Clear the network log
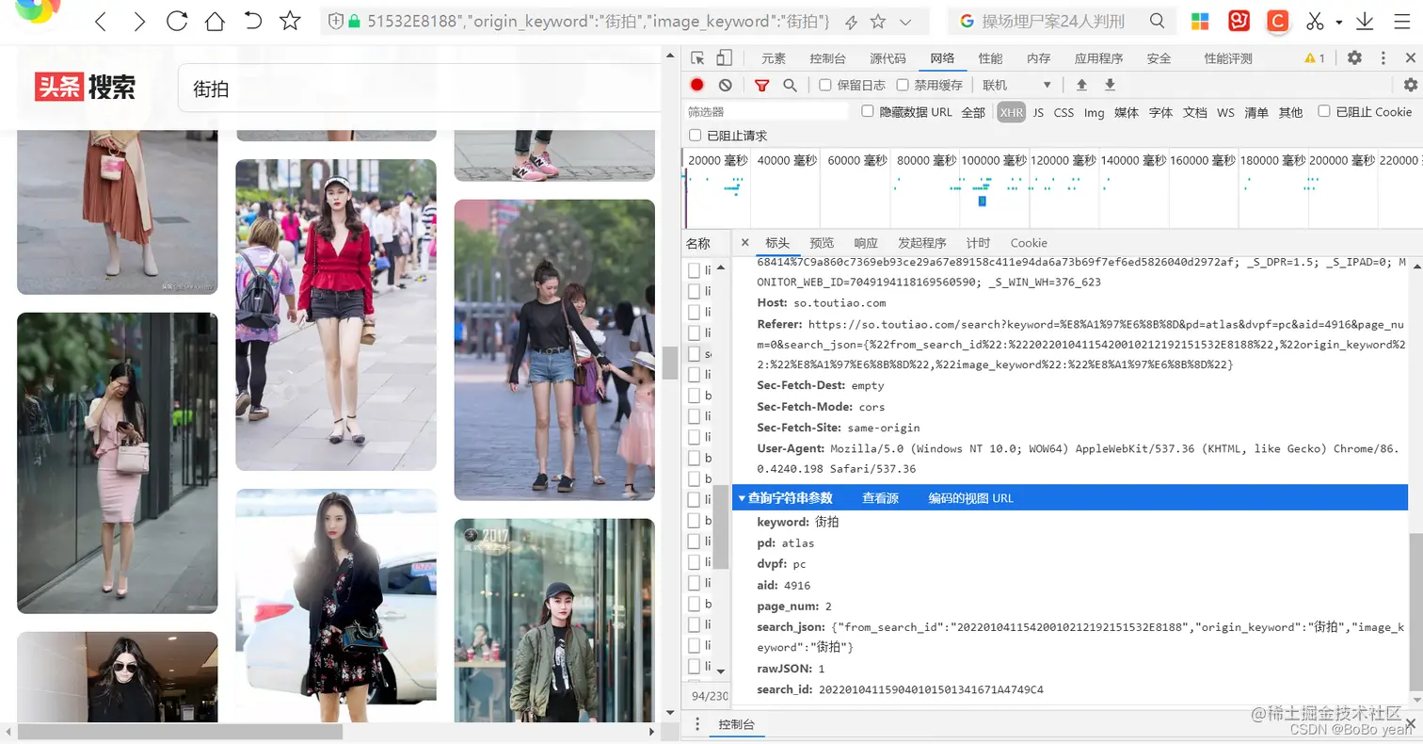The width and height of the screenshot is (1423, 744). click(725, 85)
